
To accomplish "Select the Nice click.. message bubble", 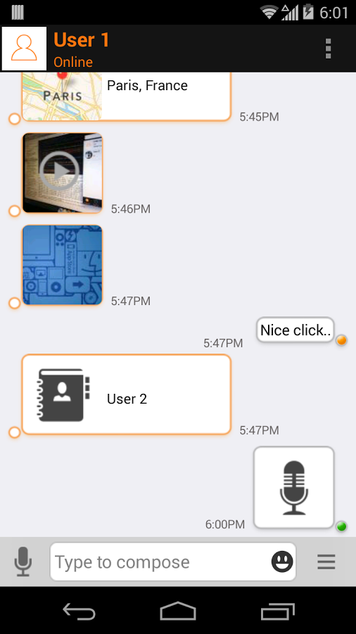I will pos(295,330).
